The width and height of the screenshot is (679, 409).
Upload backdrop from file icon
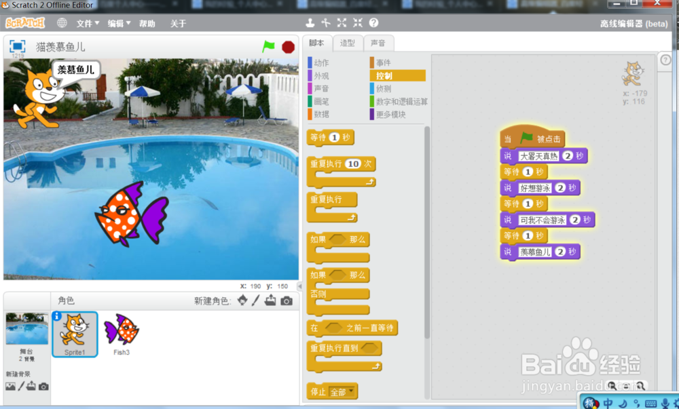[31, 386]
